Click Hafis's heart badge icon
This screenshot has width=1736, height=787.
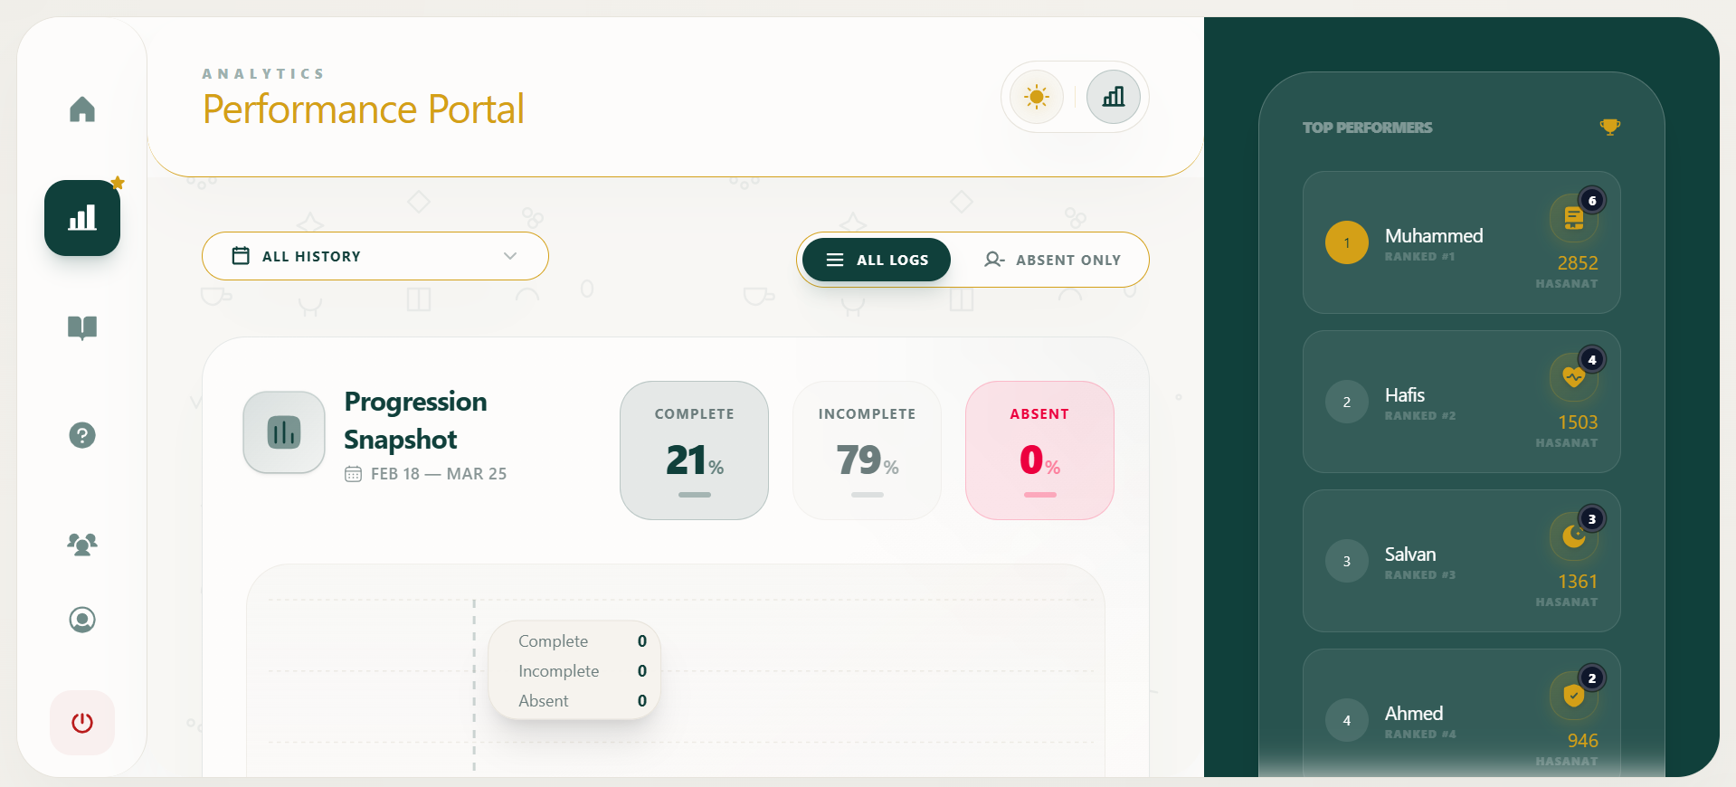(x=1573, y=376)
